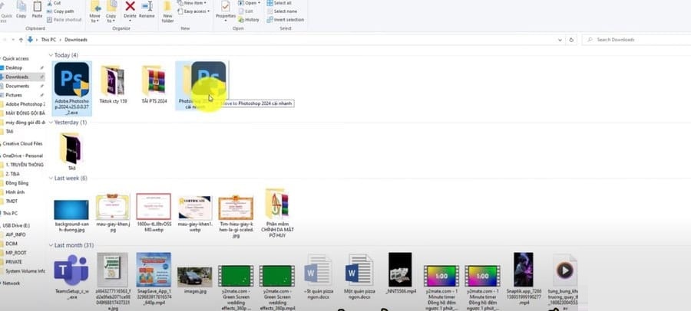
Task: Open the Hình ảnh sidebar folder
Action: click(x=15, y=192)
